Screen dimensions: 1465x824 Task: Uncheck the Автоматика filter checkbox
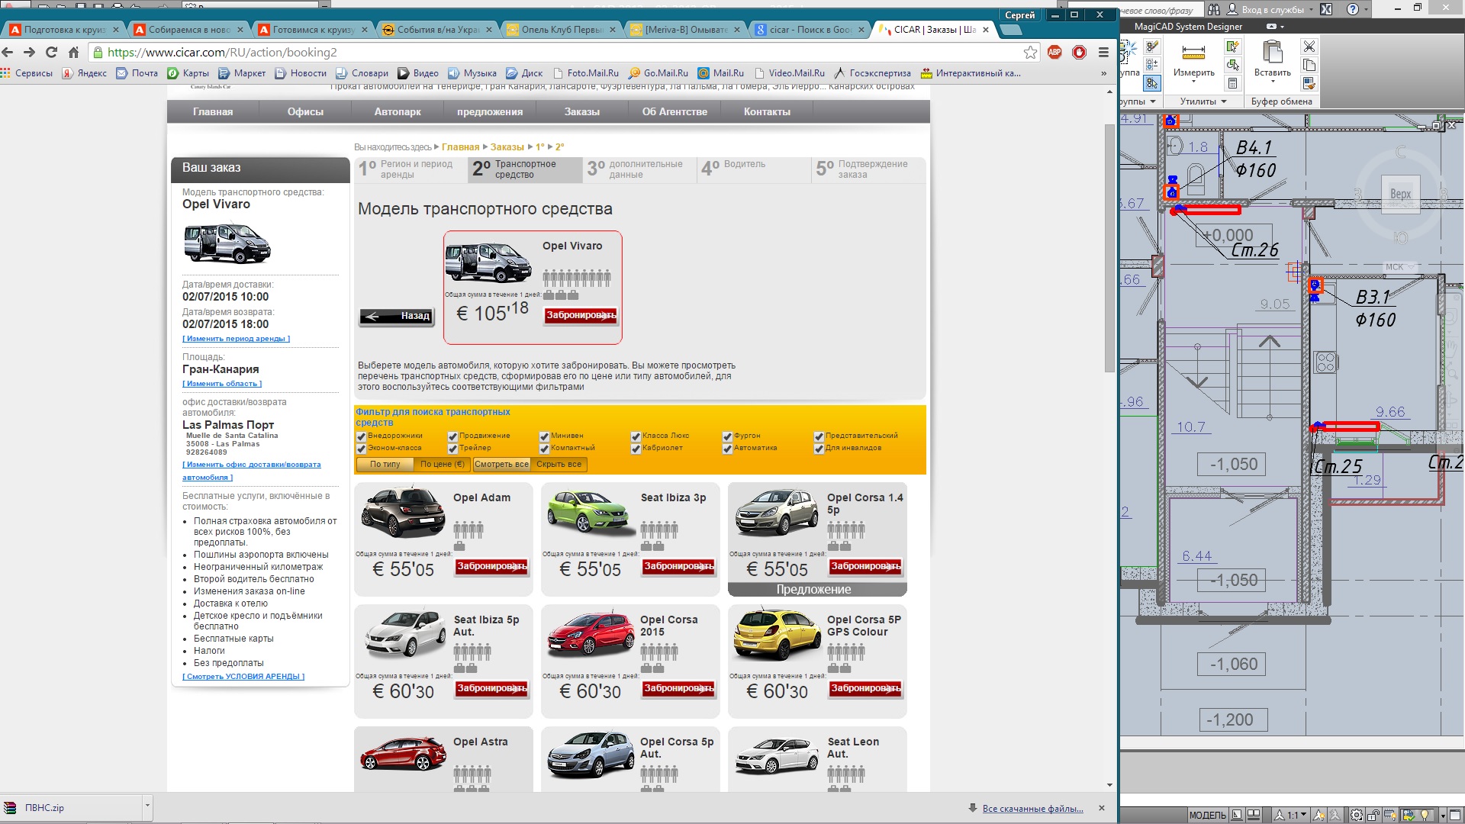click(x=727, y=449)
